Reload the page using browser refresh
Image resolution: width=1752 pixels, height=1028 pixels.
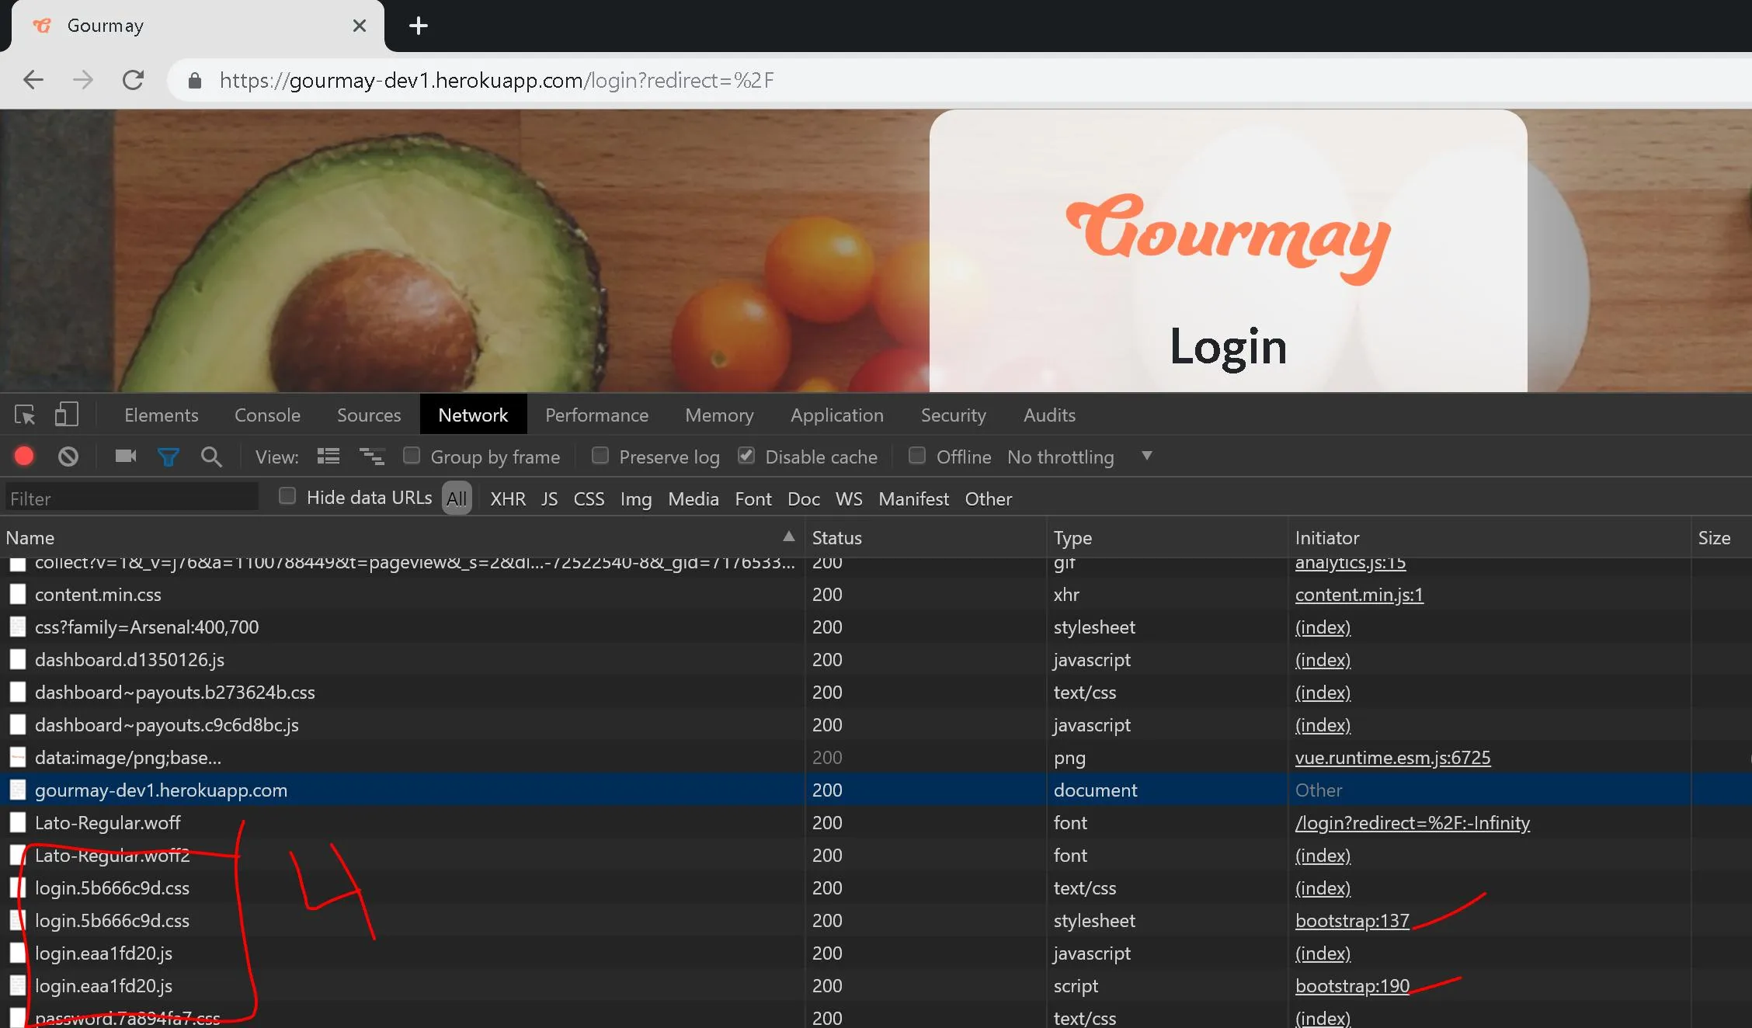[x=134, y=80]
